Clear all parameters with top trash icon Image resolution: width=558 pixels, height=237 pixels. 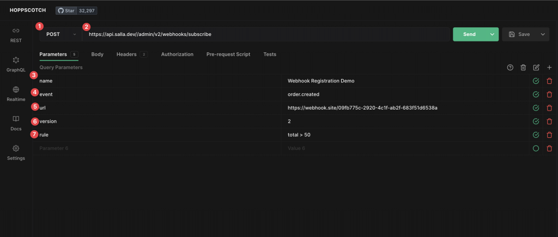tap(523, 67)
